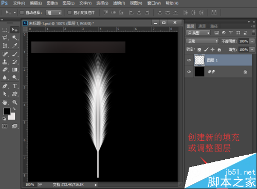This screenshot has height=189, width=257.
Task: Select the Zoom tool
Action: pos(14,102)
